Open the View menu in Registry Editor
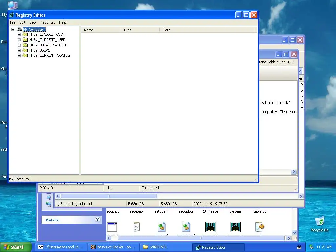This screenshot has height=252, width=336. (x=33, y=22)
